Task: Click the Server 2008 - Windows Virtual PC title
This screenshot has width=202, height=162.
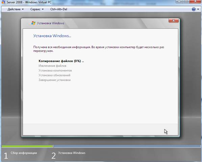Action: click(x=29, y=2)
